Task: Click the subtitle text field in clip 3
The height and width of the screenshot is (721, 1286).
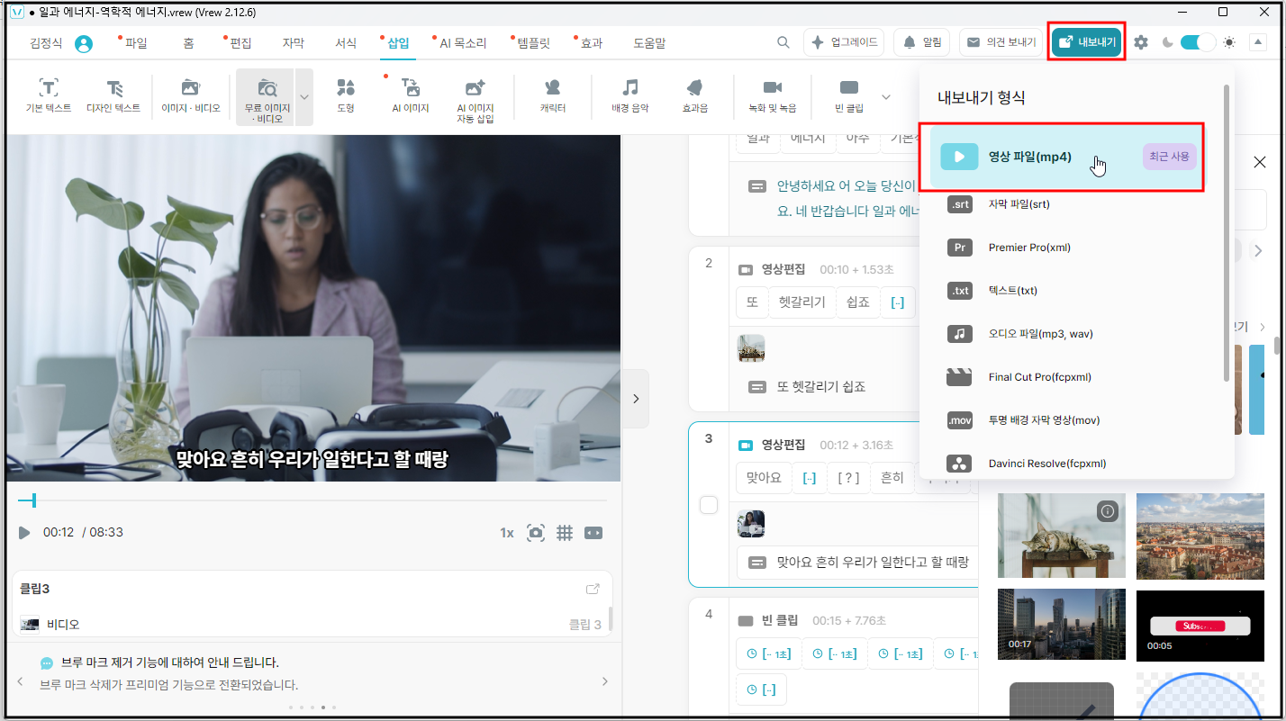Action: tap(857, 563)
